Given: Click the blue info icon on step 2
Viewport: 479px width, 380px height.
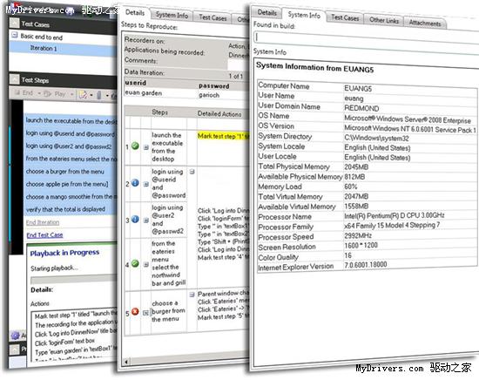Looking at the screenshot, I should coord(135,183).
